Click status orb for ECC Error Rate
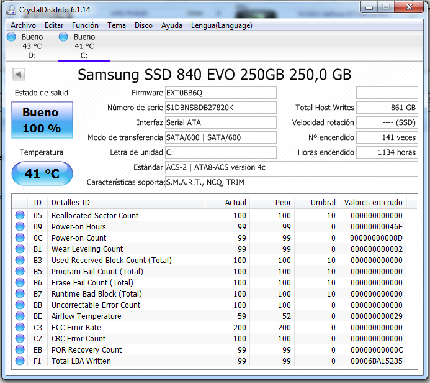430x383 pixels. (20, 327)
